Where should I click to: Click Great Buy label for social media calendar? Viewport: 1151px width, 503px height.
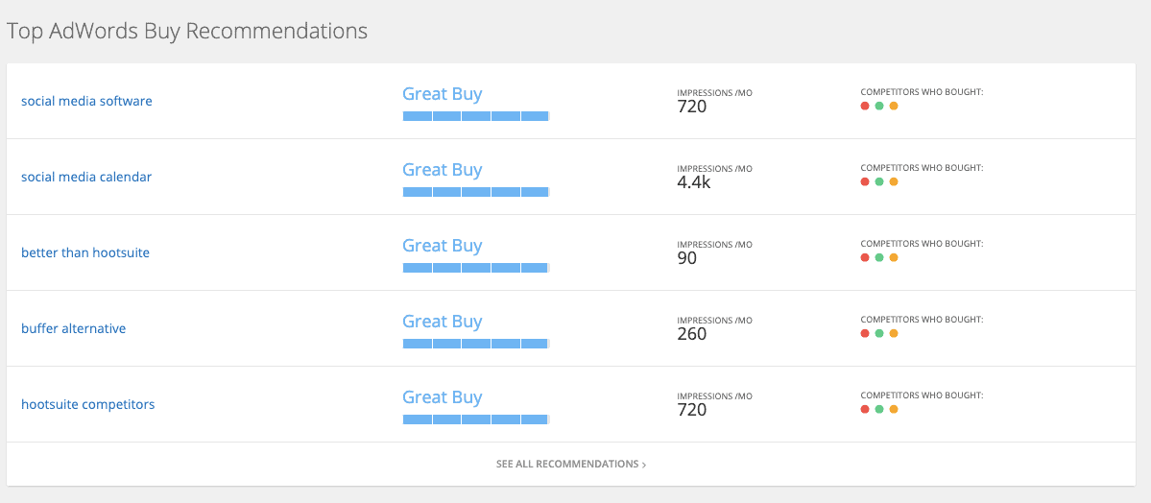442,170
